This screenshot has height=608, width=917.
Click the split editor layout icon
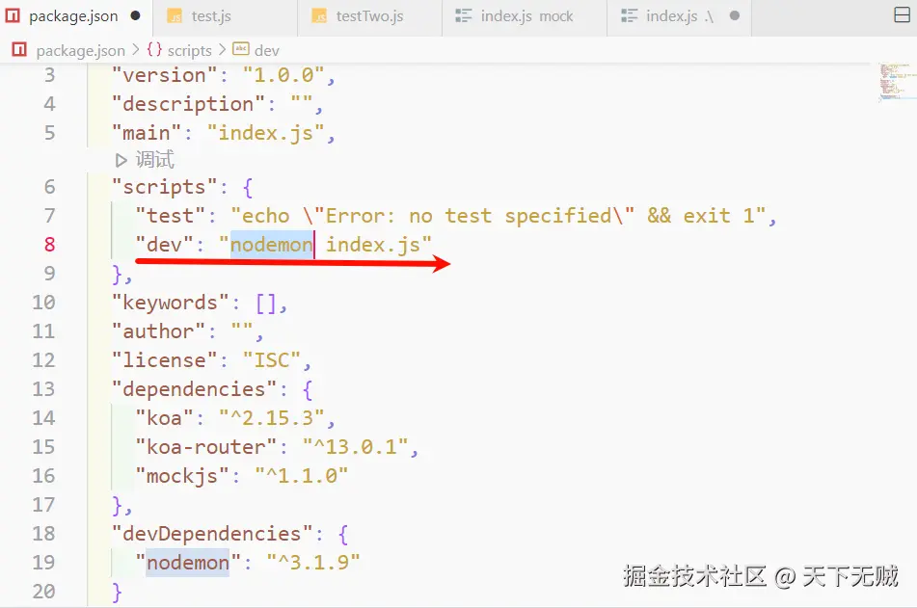pyautogui.click(x=902, y=15)
